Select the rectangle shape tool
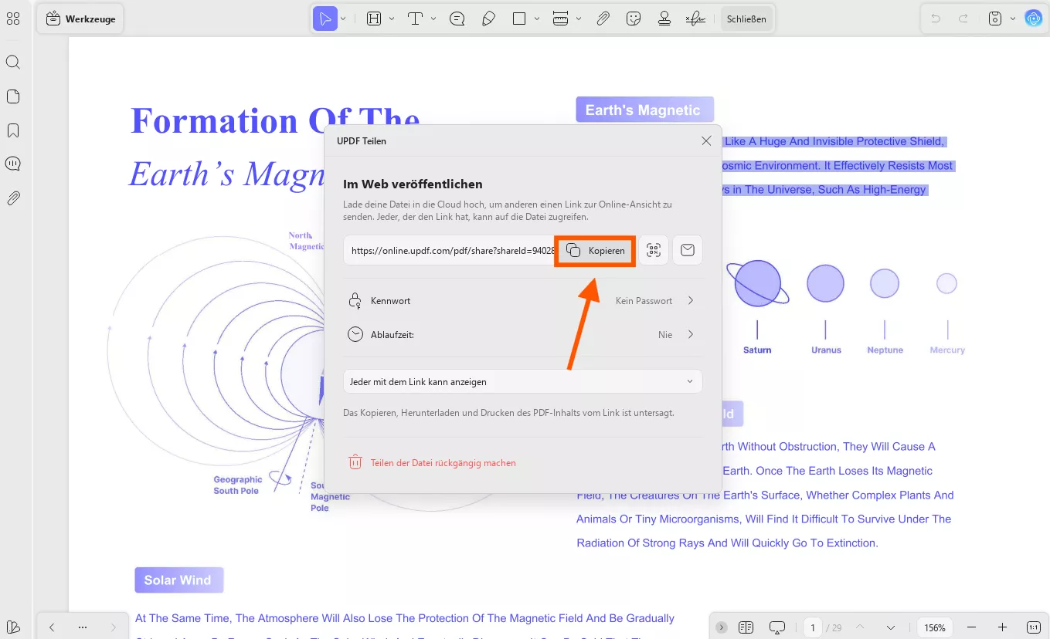Image resolution: width=1050 pixels, height=639 pixels. coord(519,19)
